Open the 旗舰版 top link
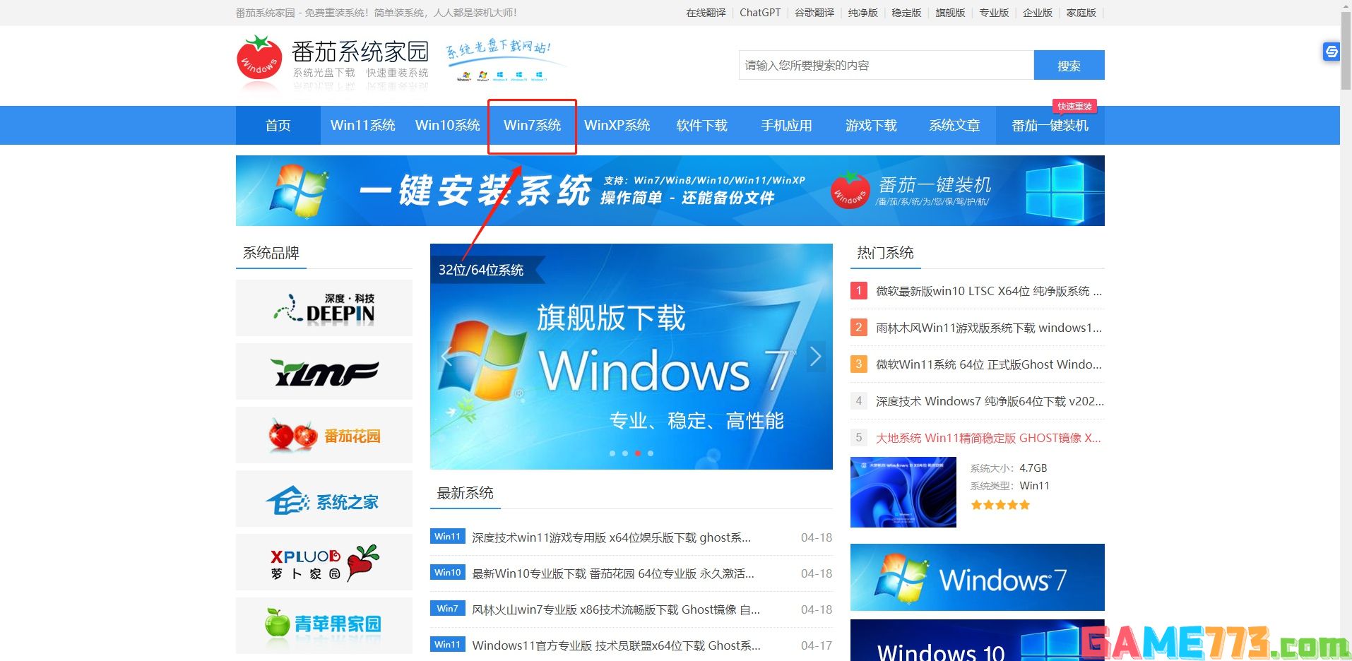The height and width of the screenshot is (661, 1352). pyautogui.click(x=950, y=13)
